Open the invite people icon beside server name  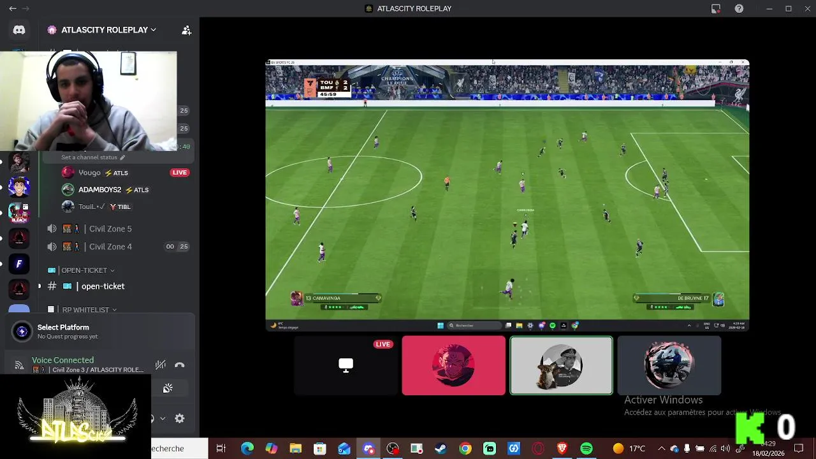[x=186, y=30]
